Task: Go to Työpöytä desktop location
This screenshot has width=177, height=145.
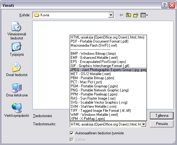Action: (17, 49)
